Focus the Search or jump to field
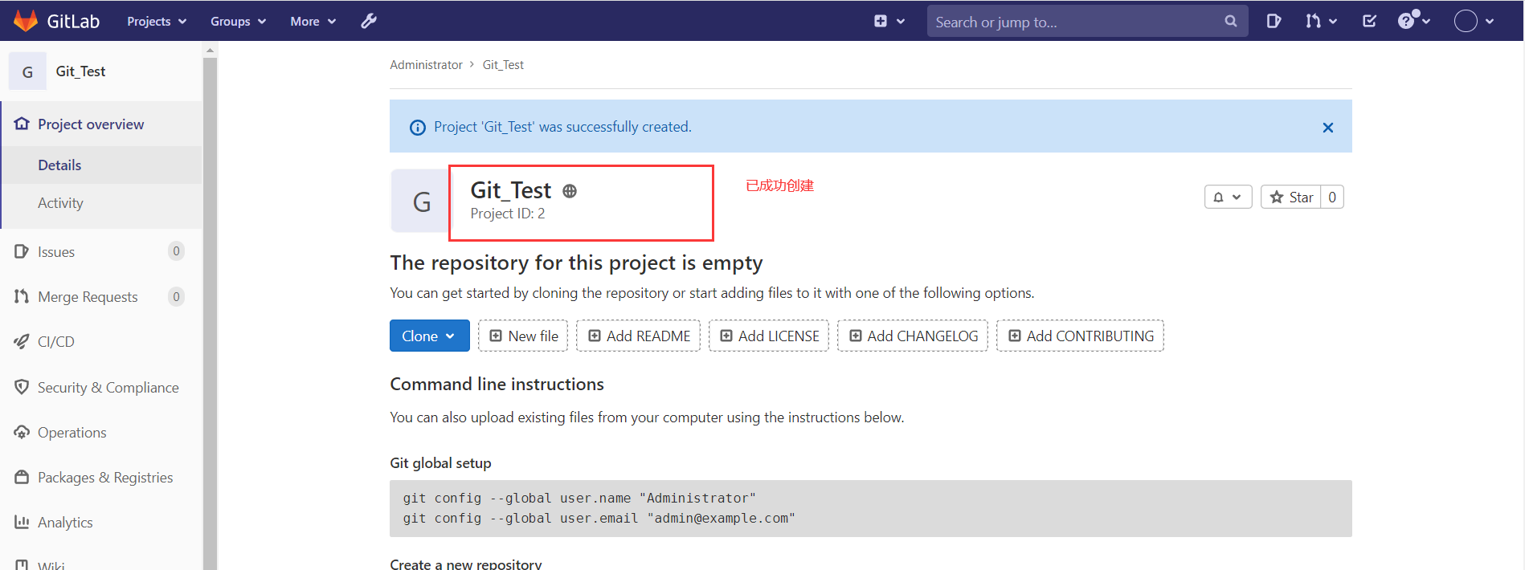Image resolution: width=1525 pixels, height=570 pixels. [x=1073, y=22]
